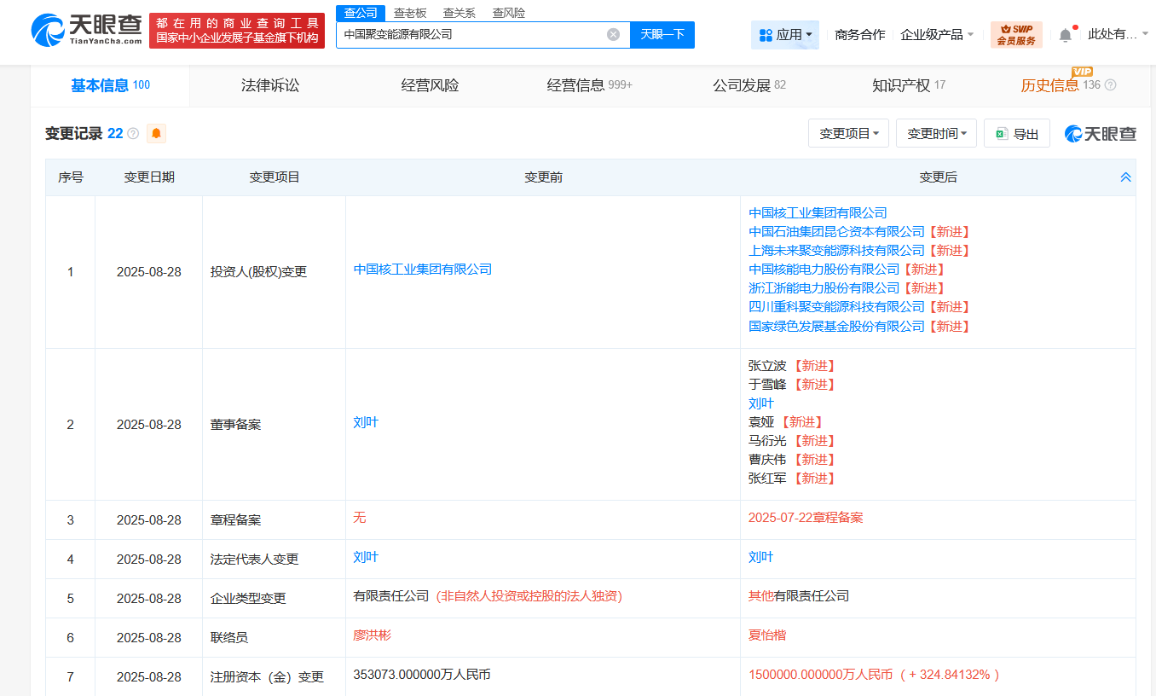Open the 变更项目 filter dropdown
Viewport: 1156px width, 696px height.
click(x=848, y=133)
